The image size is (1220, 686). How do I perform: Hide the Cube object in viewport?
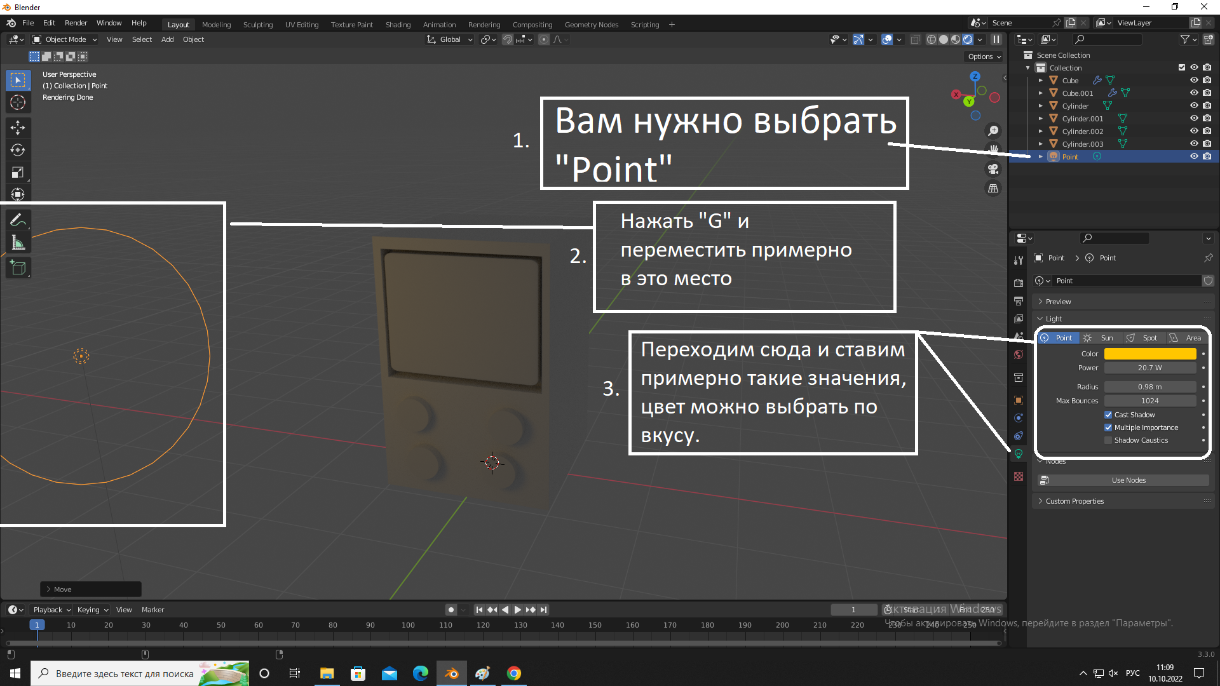pos(1194,81)
